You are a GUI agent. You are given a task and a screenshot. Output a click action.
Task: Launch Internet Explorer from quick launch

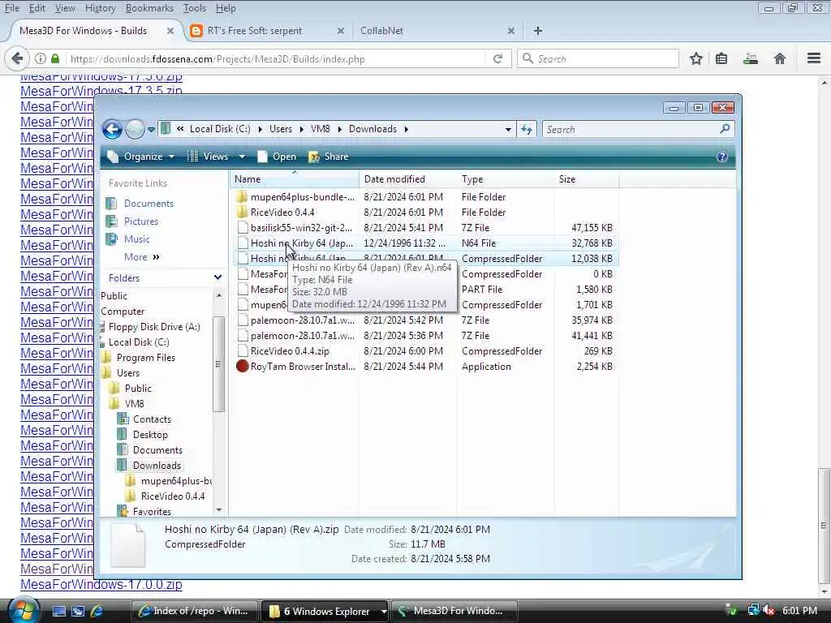click(x=97, y=611)
